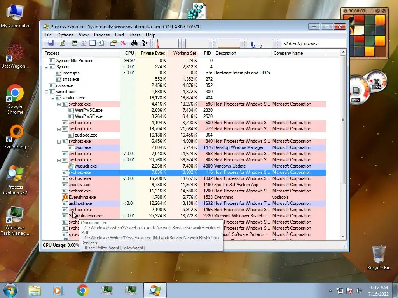Open System Information from the toolbar

[x=74, y=43]
